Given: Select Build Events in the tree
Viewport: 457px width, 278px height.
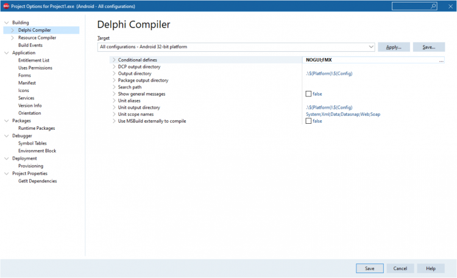Looking at the screenshot, I should [x=30, y=45].
